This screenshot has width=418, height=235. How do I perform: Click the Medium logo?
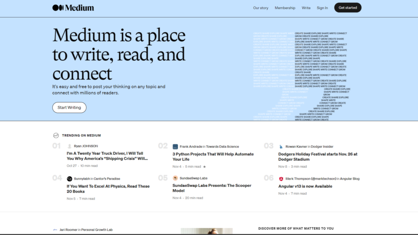coord(72,7)
